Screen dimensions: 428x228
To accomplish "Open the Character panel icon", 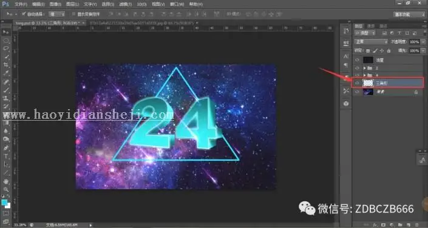I will tap(346, 56).
